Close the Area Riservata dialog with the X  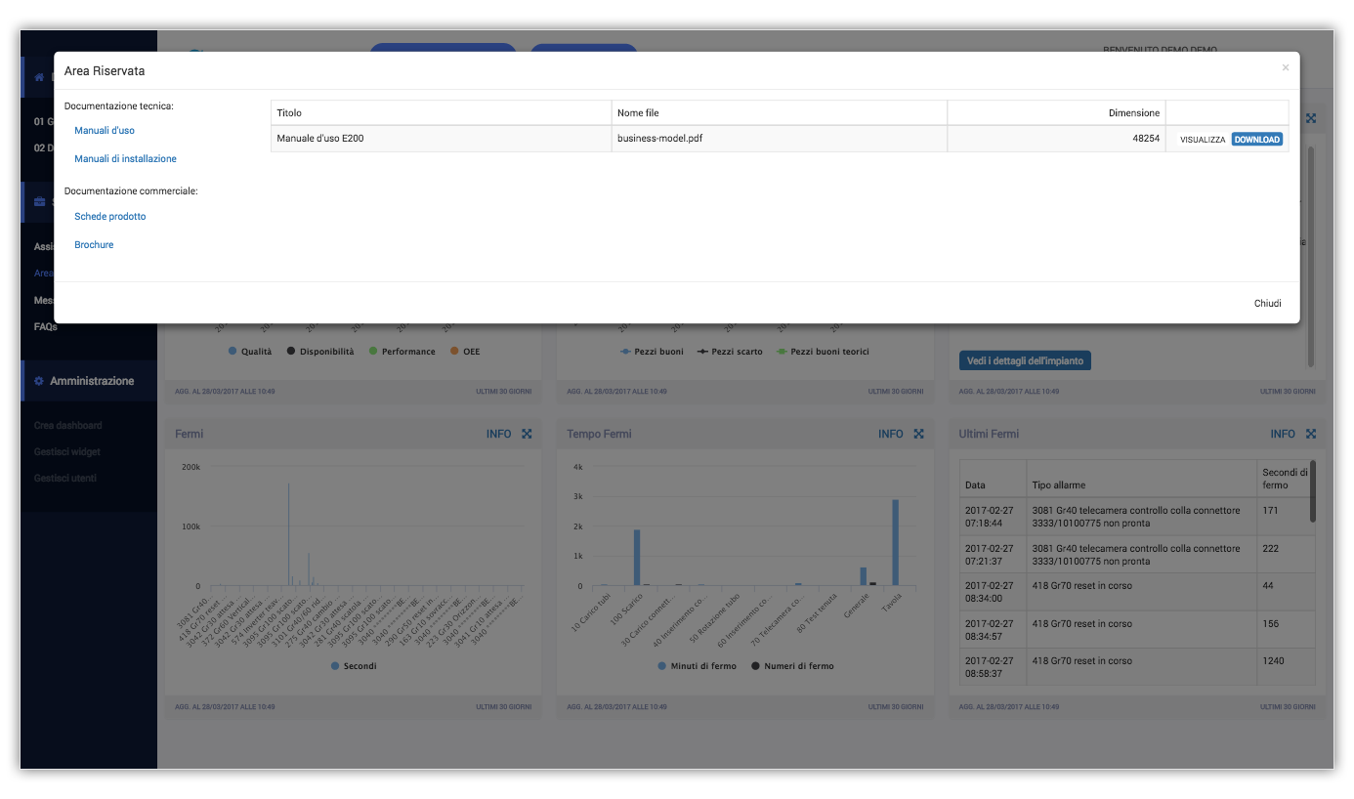pyautogui.click(x=1285, y=67)
